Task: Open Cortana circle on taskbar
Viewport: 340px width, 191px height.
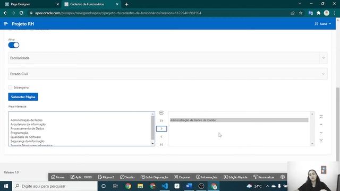Action: click(104, 186)
